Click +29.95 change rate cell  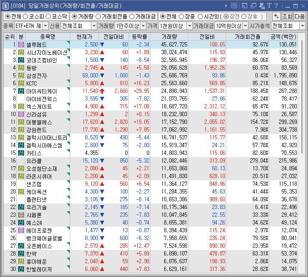pos(141,91)
